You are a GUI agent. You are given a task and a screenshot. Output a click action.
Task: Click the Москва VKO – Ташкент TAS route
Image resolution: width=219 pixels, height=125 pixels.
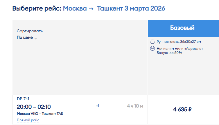tap(40, 114)
